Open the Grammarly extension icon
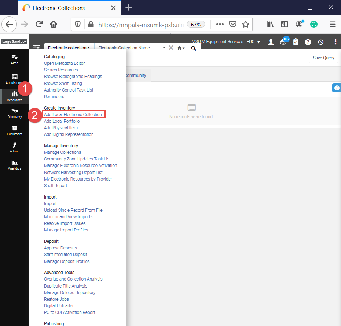This screenshot has width=341, height=326. pos(313,24)
